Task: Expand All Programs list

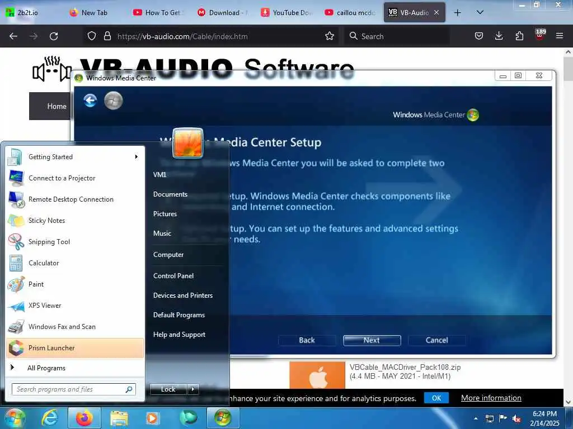Action: point(75,368)
